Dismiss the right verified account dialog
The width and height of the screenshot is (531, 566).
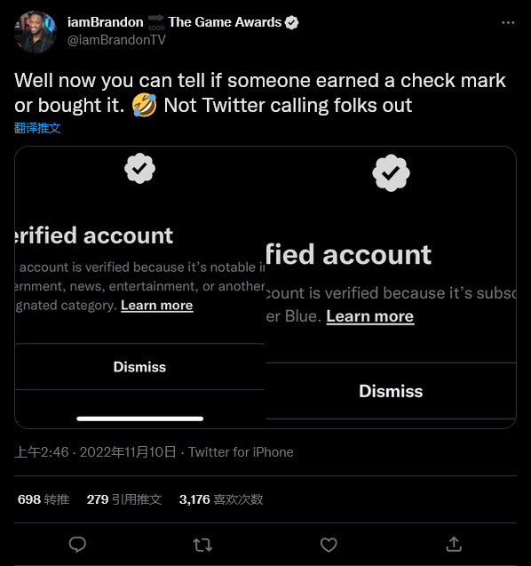pyautogui.click(x=391, y=391)
